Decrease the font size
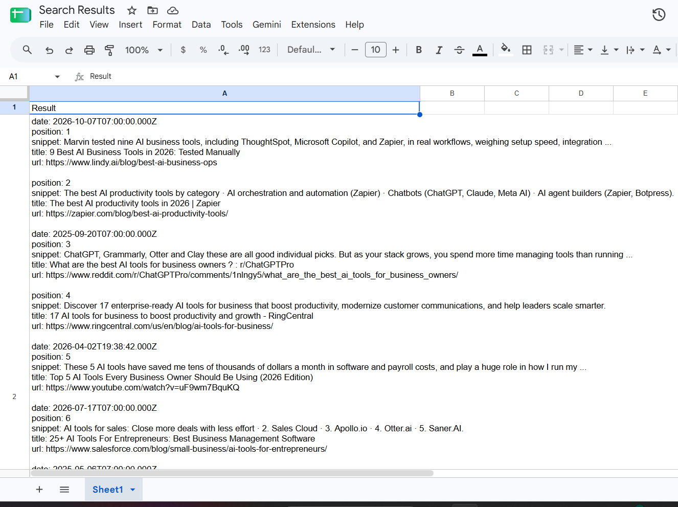 tap(355, 50)
